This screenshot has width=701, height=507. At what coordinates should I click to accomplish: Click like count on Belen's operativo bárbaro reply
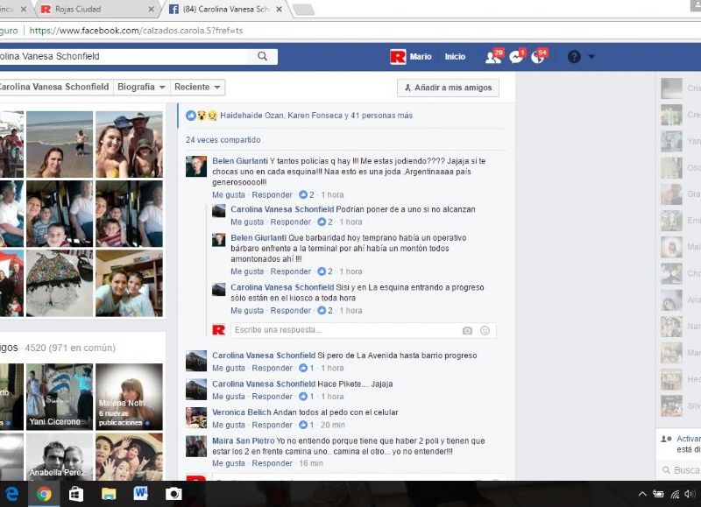tap(325, 271)
